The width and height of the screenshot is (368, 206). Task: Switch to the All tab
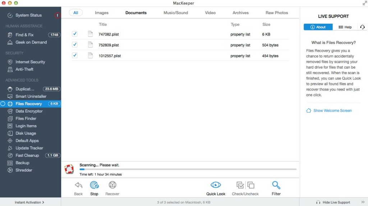75,13
